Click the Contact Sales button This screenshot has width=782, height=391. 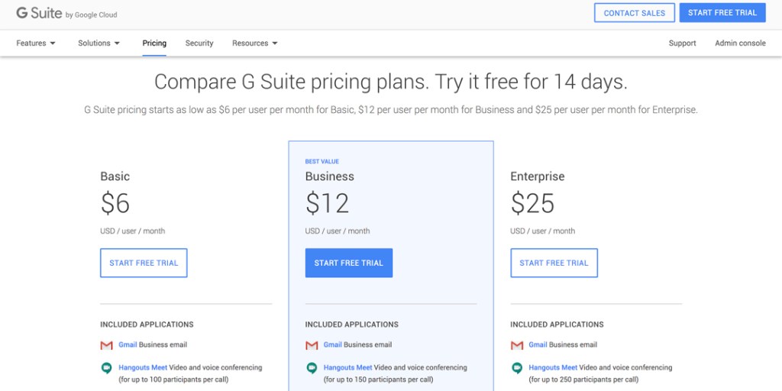point(634,13)
